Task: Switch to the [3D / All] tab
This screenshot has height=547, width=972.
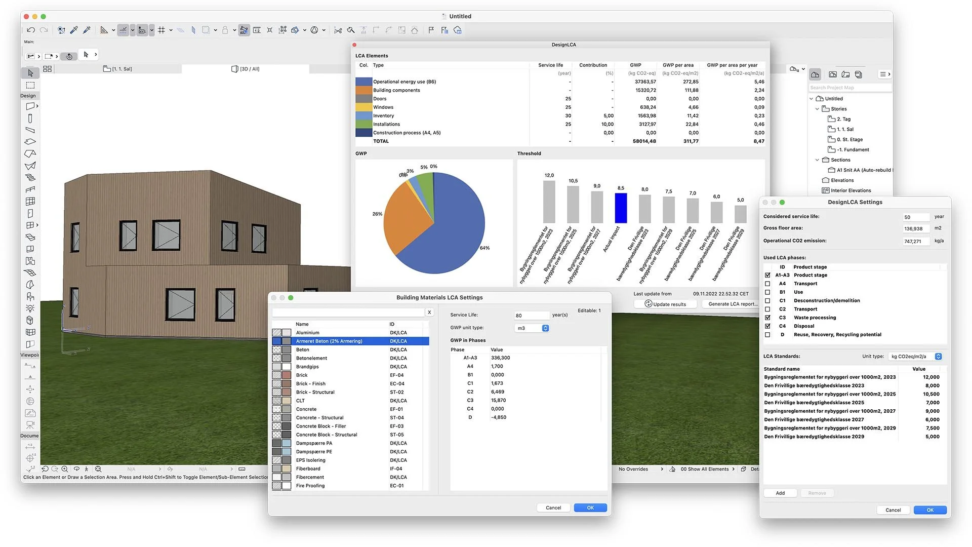Action: (x=246, y=69)
